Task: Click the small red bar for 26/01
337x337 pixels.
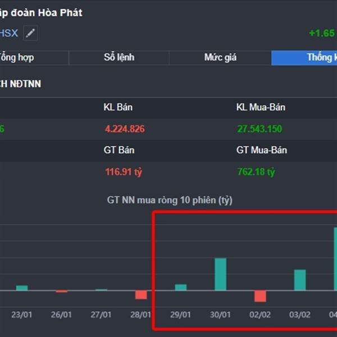Action: 62,291
